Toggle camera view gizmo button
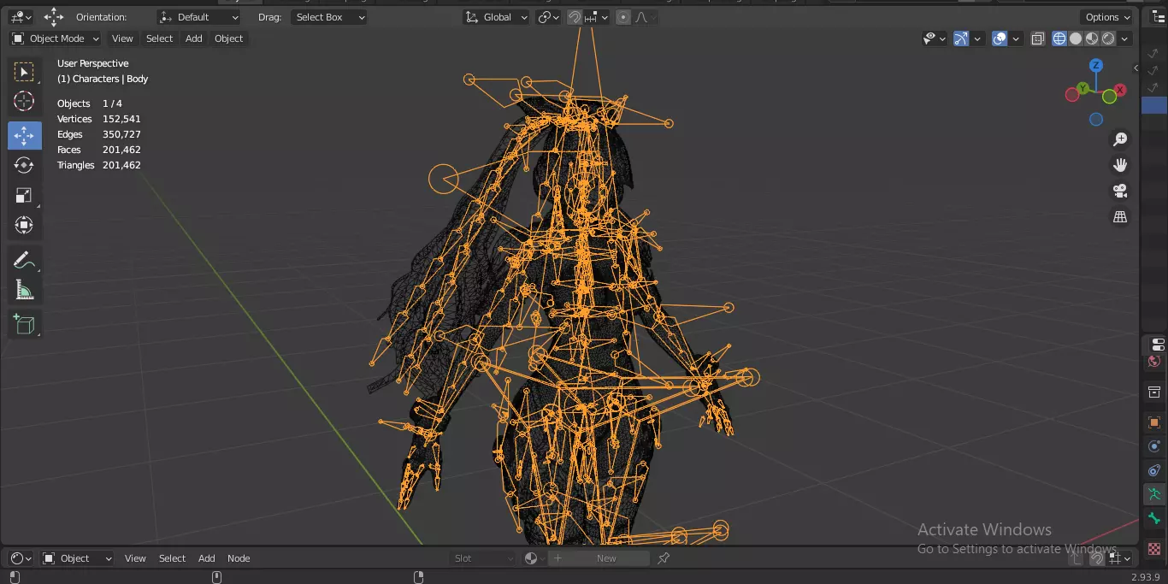The width and height of the screenshot is (1168, 584). (1120, 191)
